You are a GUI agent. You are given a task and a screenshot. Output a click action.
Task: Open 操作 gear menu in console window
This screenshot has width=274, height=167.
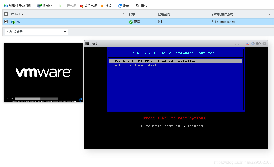256,44
